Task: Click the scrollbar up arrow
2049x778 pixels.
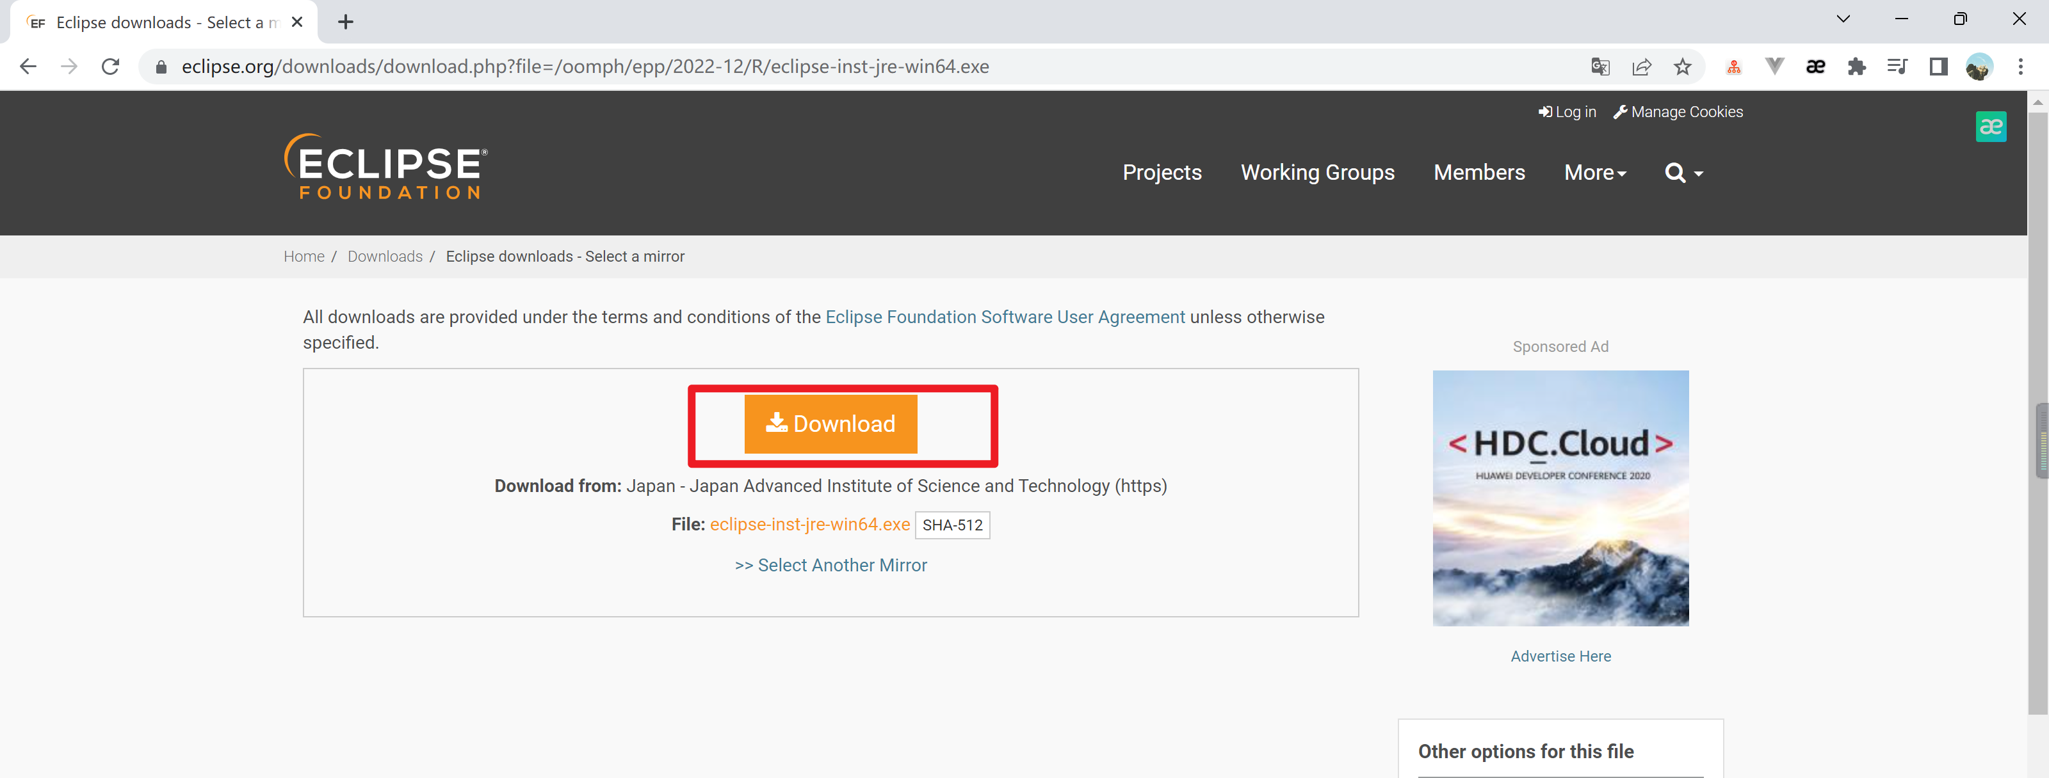Action: pyautogui.click(x=2037, y=102)
